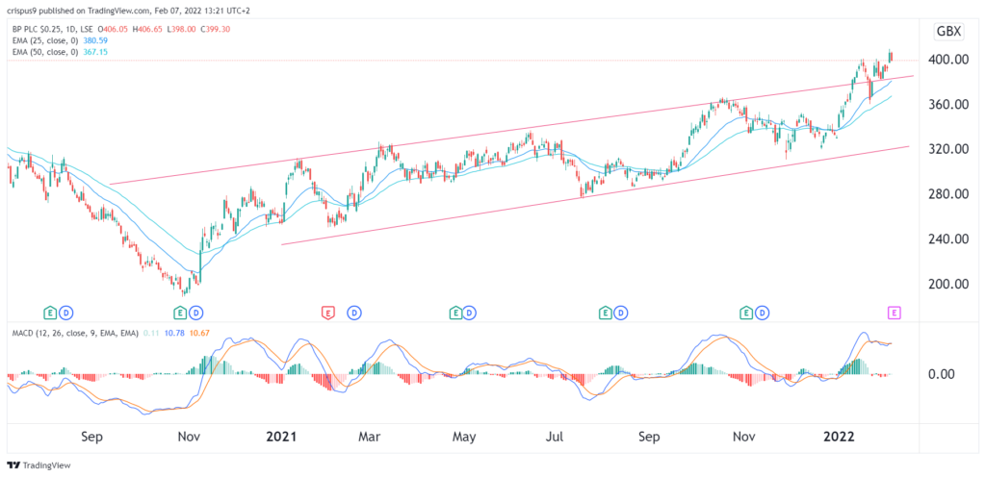
Task: Select the green earnings marker just before May 2021
Action: point(454,312)
